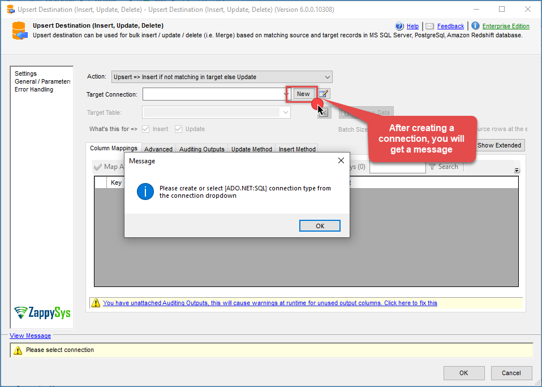Toggle the Update checkbox
Viewport: 542px width, 387px height.
179,129
